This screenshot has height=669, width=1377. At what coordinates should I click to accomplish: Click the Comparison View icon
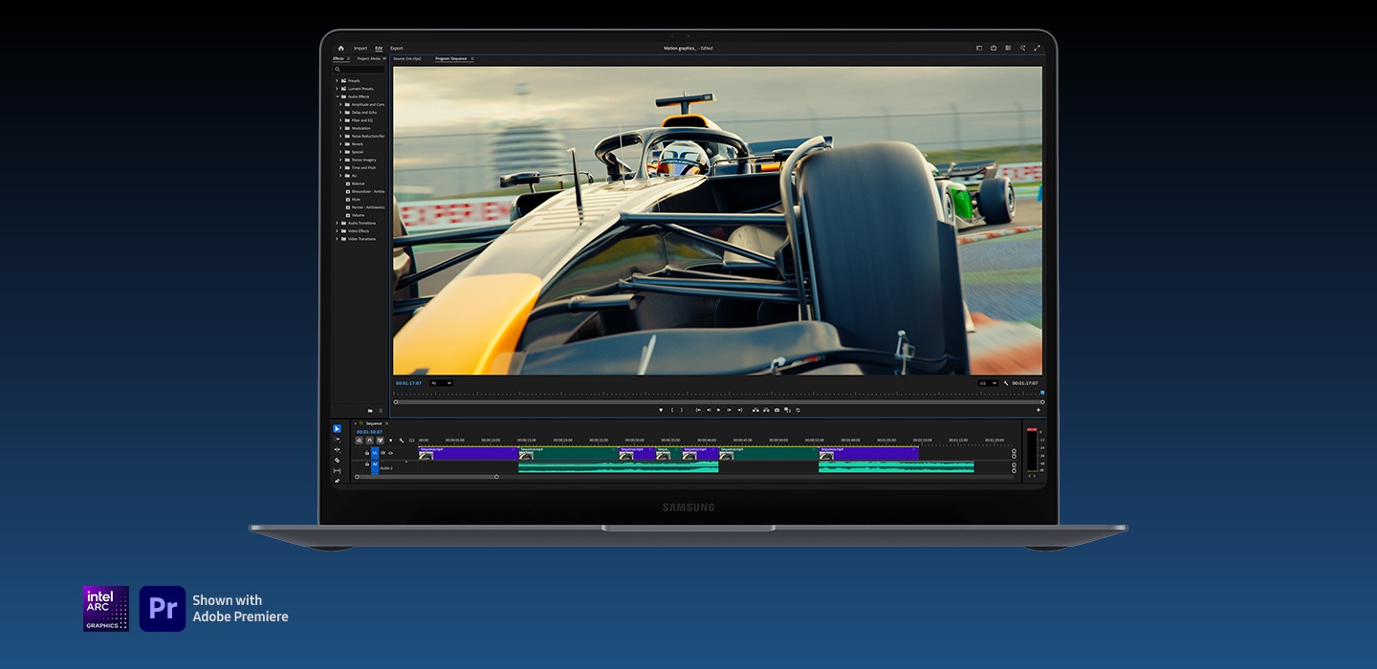click(x=787, y=410)
